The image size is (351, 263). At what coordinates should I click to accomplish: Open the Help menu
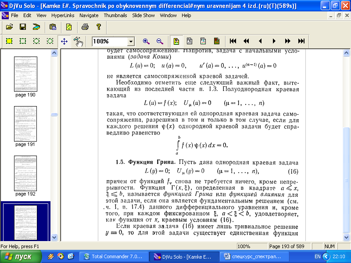(x=186, y=15)
